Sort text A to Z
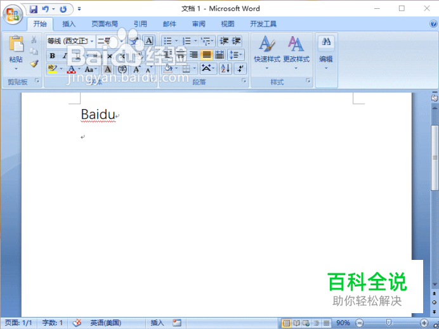439x329 pixels. [225, 68]
